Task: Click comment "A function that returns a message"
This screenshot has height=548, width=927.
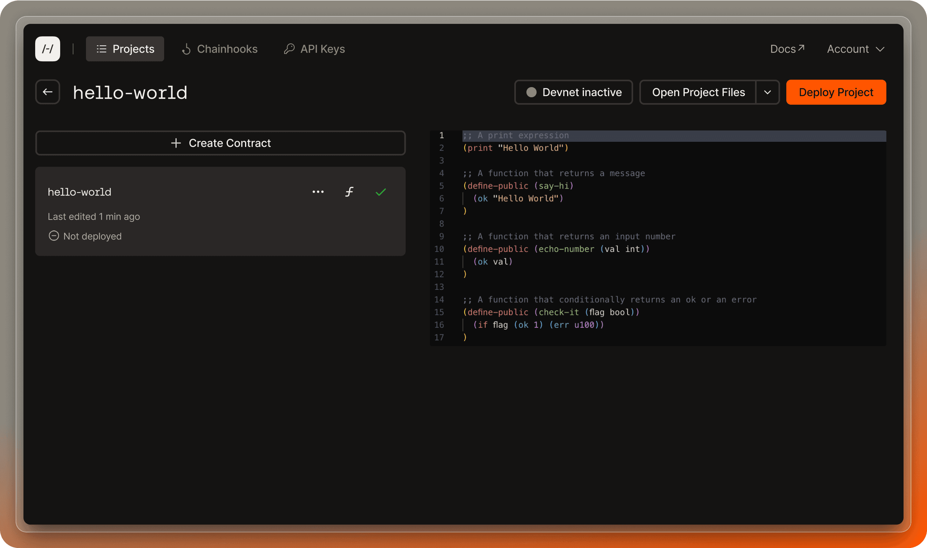Action: pyautogui.click(x=554, y=173)
